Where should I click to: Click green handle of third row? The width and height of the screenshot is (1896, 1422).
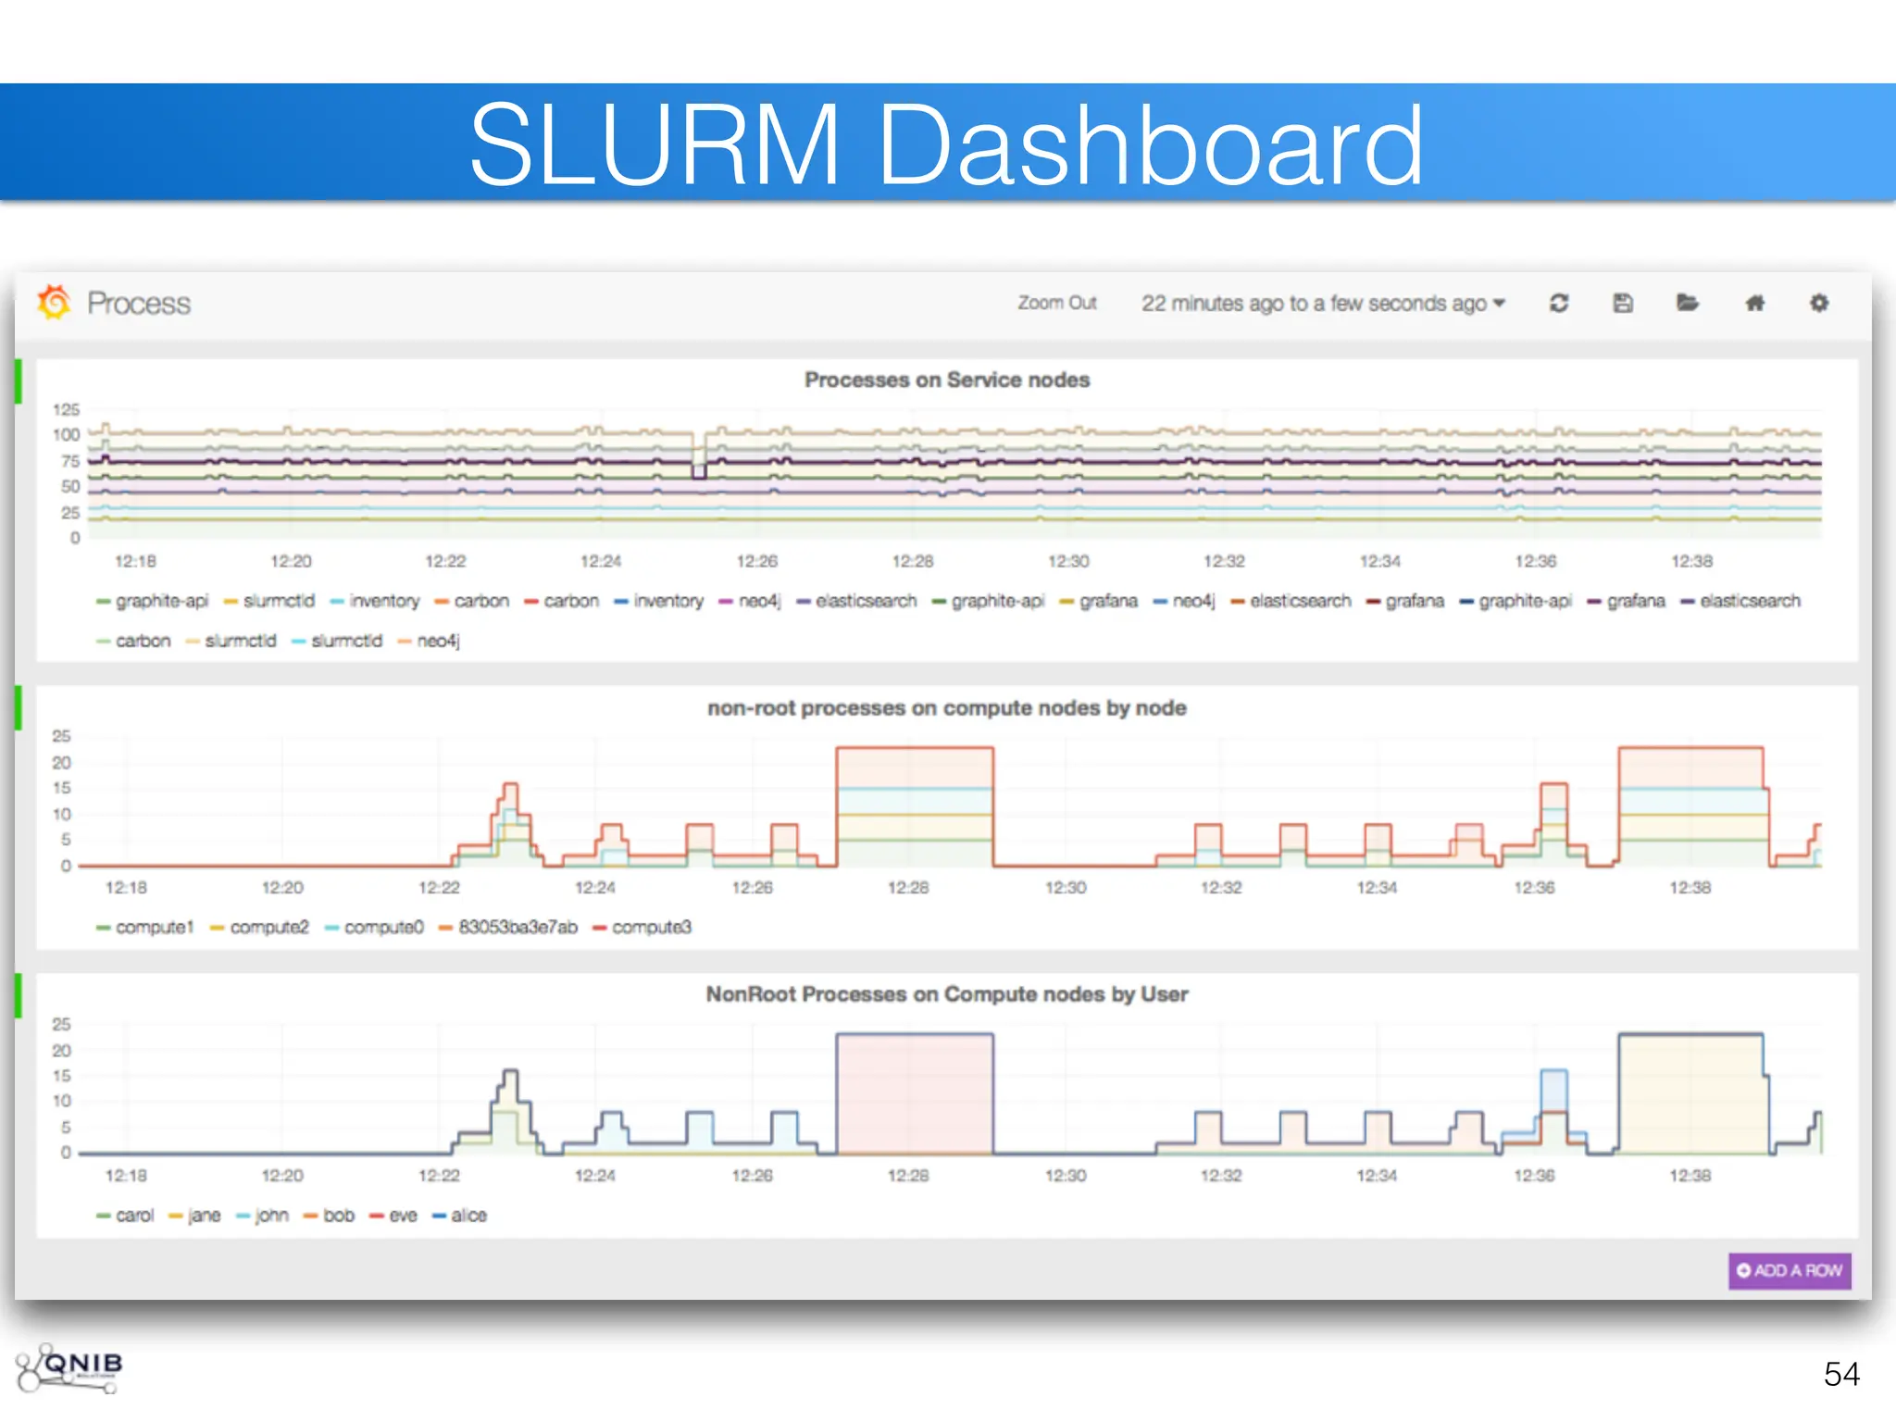coord(19,995)
